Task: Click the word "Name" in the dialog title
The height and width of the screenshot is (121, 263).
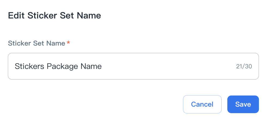Action: click(x=89, y=15)
